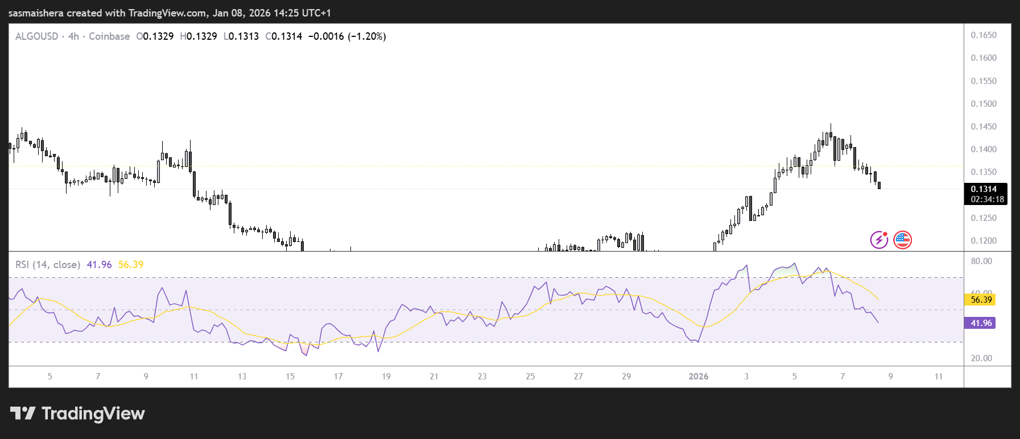Click the ALGOUSD symbol label
The height and width of the screenshot is (439, 1020).
(x=36, y=36)
